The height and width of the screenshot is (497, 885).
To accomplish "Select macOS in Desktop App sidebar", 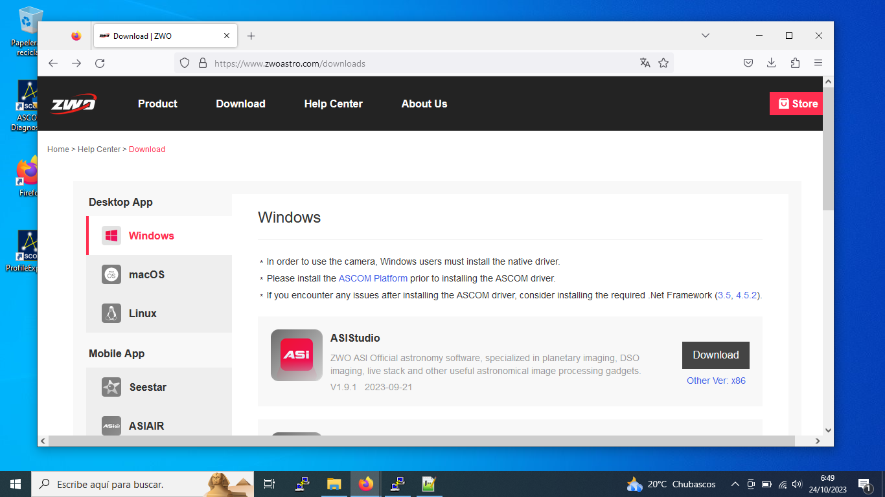I will coord(146,274).
